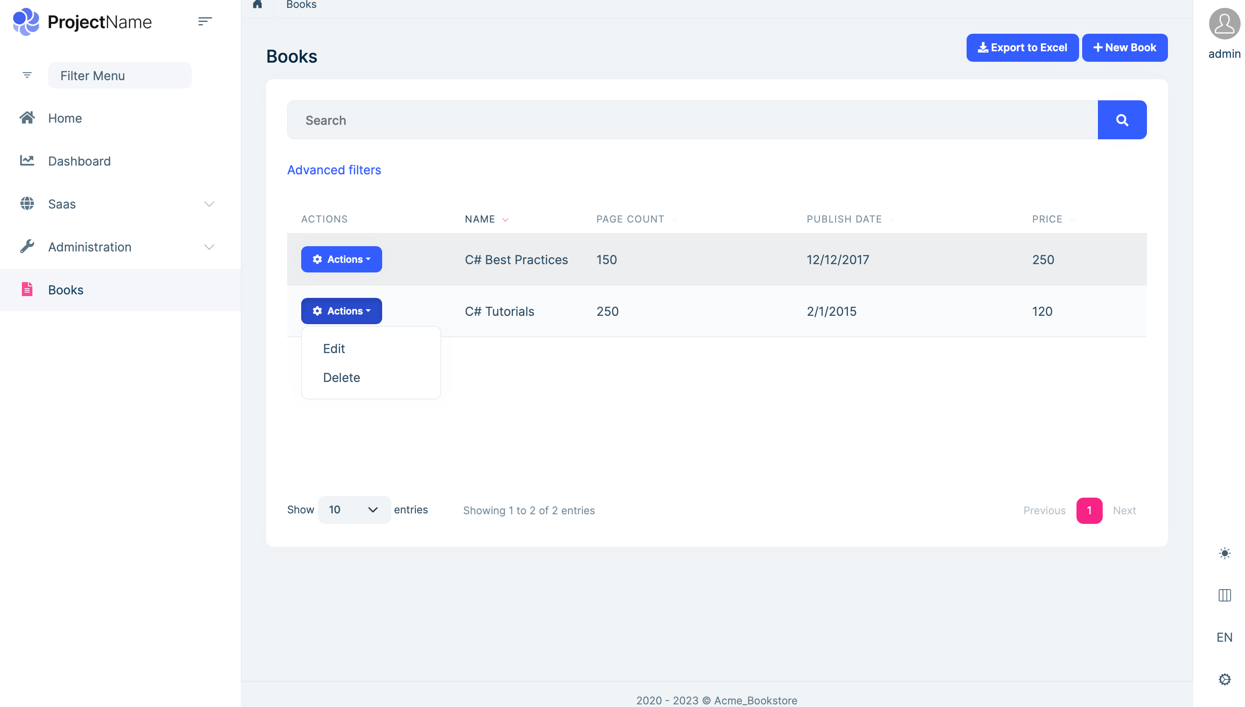Image resolution: width=1245 pixels, height=707 pixels.
Task: Click Export to Excel button
Action: point(1022,48)
